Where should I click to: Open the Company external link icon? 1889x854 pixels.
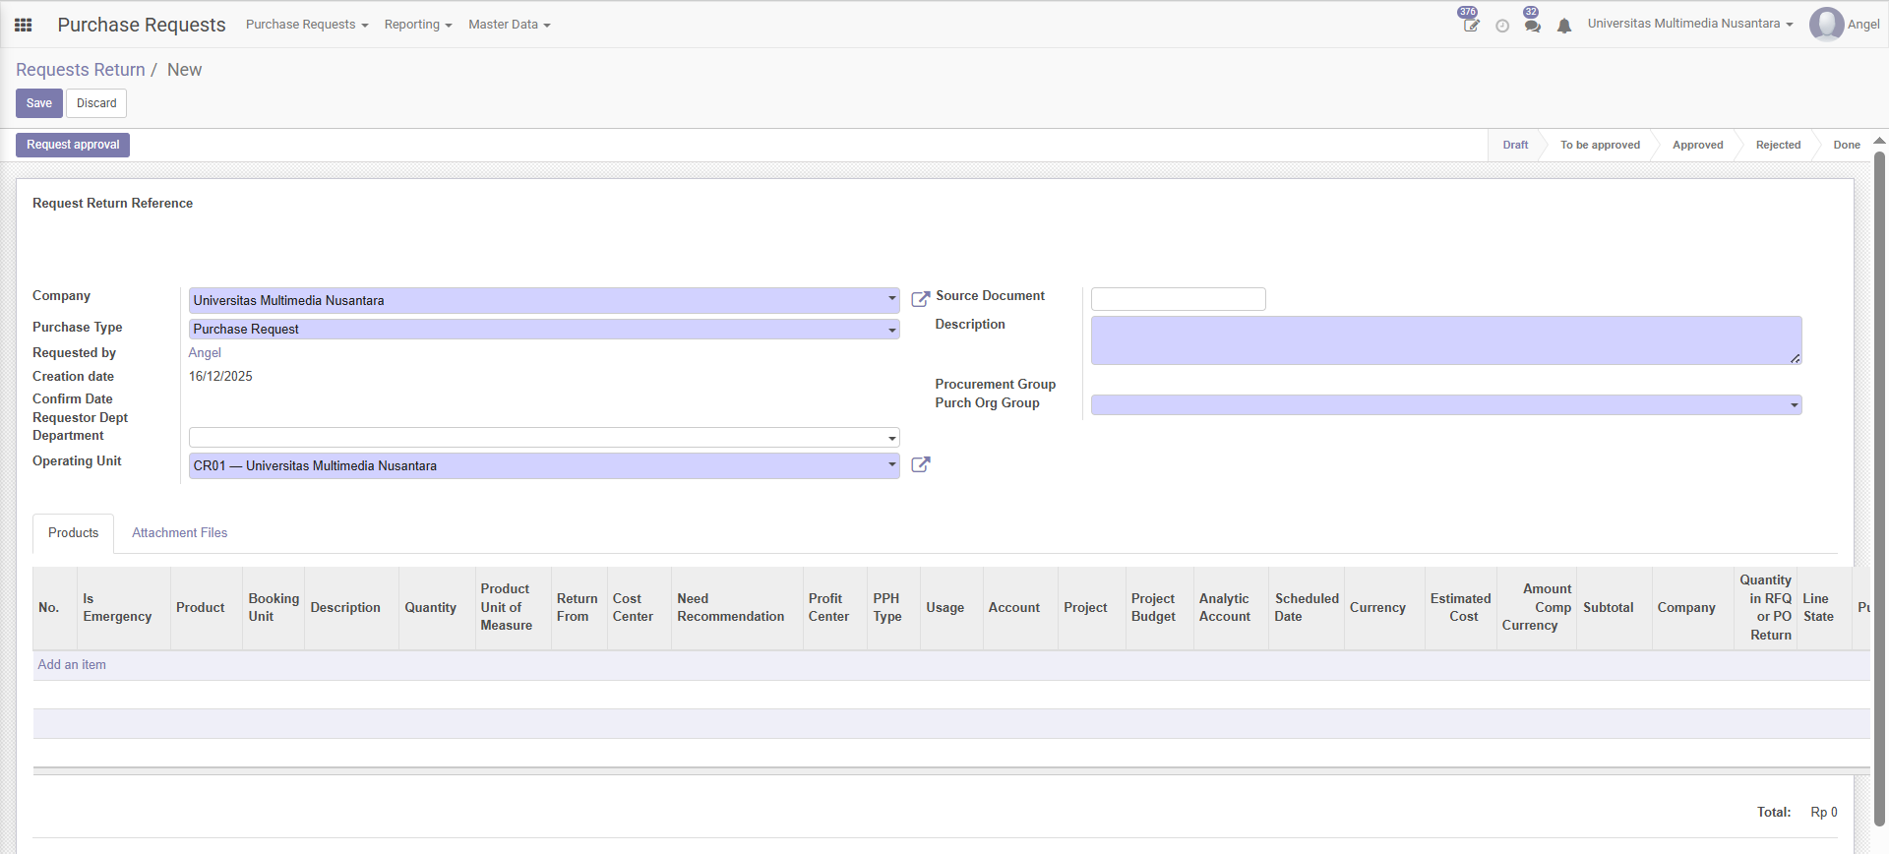921,298
